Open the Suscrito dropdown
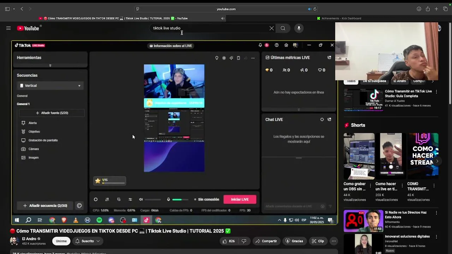The width and height of the screenshot is (452, 254). (87, 241)
